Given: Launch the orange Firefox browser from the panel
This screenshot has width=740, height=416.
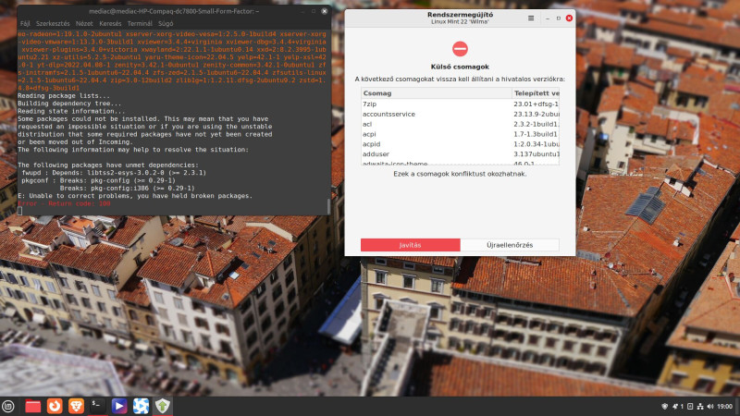Looking at the screenshot, I should pos(55,406).
